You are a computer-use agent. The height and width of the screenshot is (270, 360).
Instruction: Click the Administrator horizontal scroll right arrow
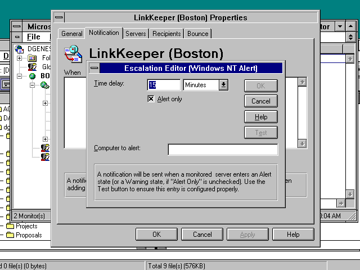point(341,204)
